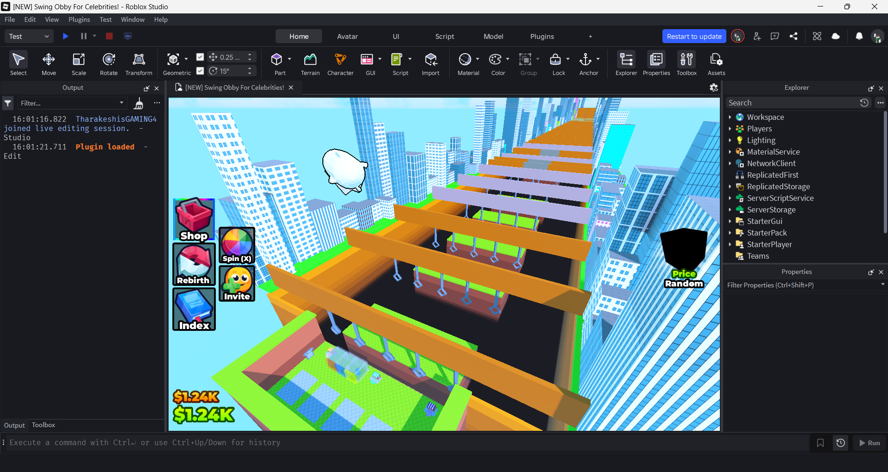888x472 pixels.
Task: Focus the Explorer Search field
Action: [x=793, y=103]
